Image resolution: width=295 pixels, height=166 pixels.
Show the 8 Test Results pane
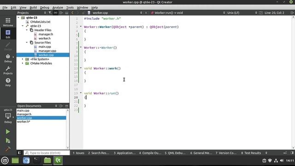pyautogui.click(x=251, y=153)
